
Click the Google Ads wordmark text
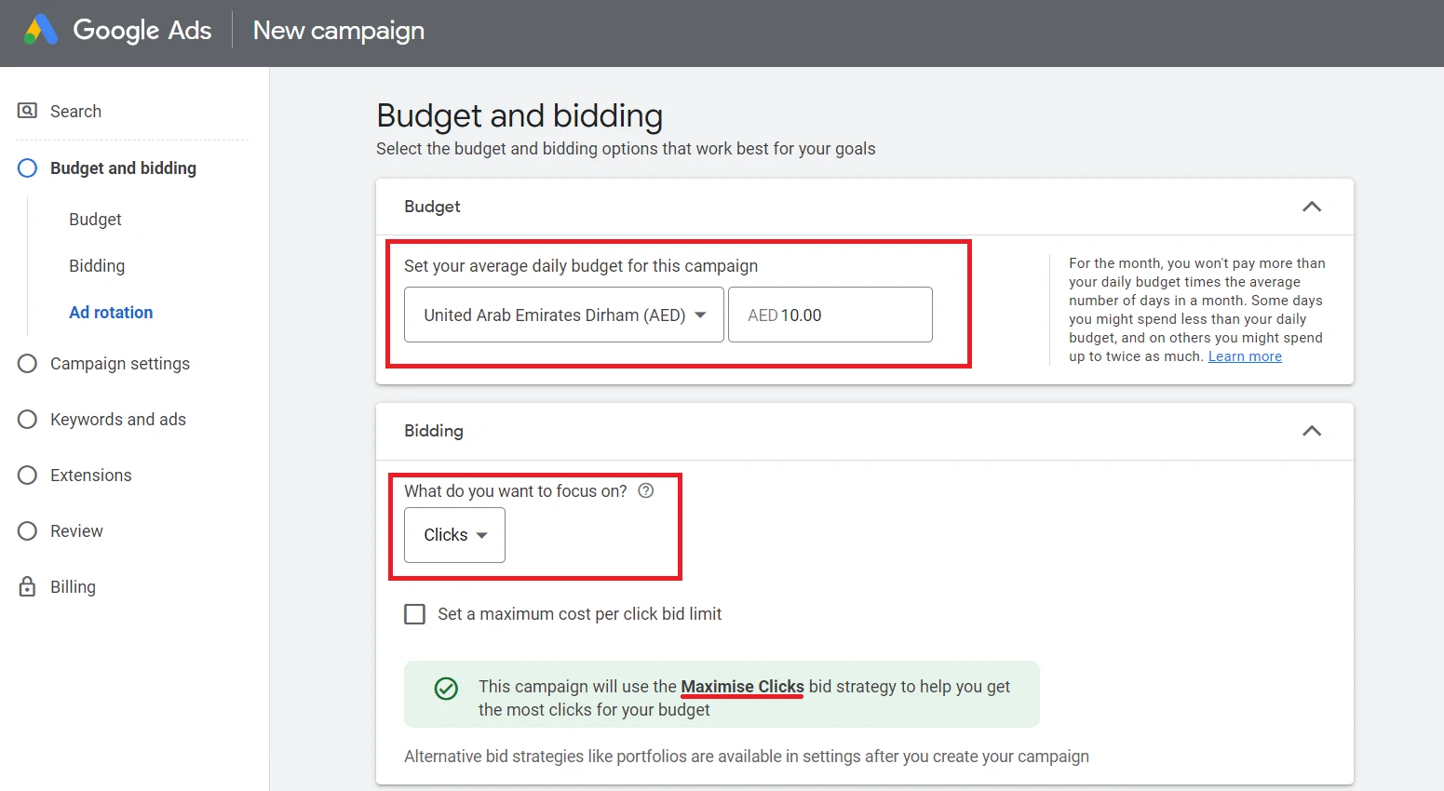(142, 31)
